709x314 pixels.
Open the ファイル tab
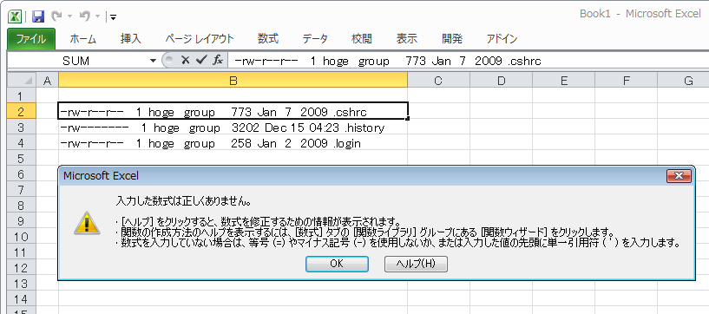click(x=31, y=39)
